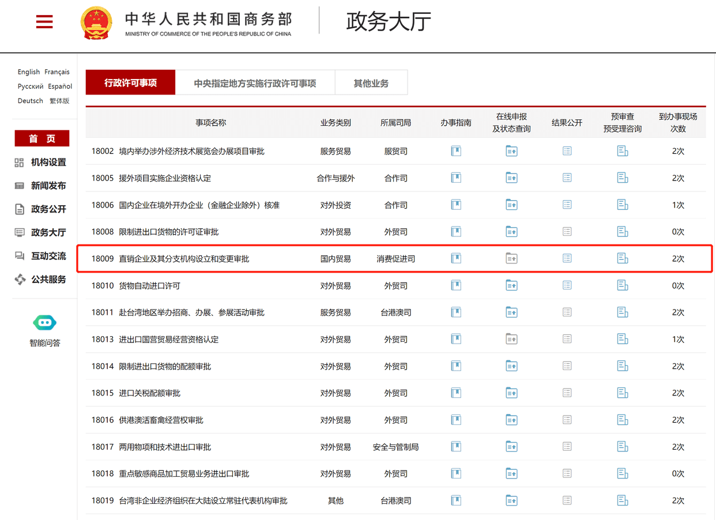The width and height of the screenshot is (716, 520).
Task: Click 预审查 icon for item 18009
Action: tap(623, 258)
